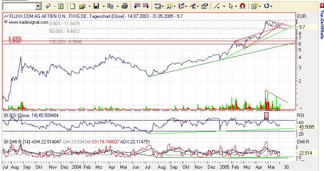The height and width of the screenshot is (171, 324).
Task: Expand the reload icon dropdown arrow
Action: click(271, 7)
